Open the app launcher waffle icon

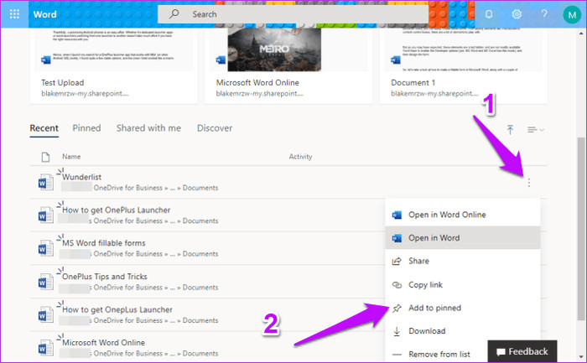coord(14,14)
